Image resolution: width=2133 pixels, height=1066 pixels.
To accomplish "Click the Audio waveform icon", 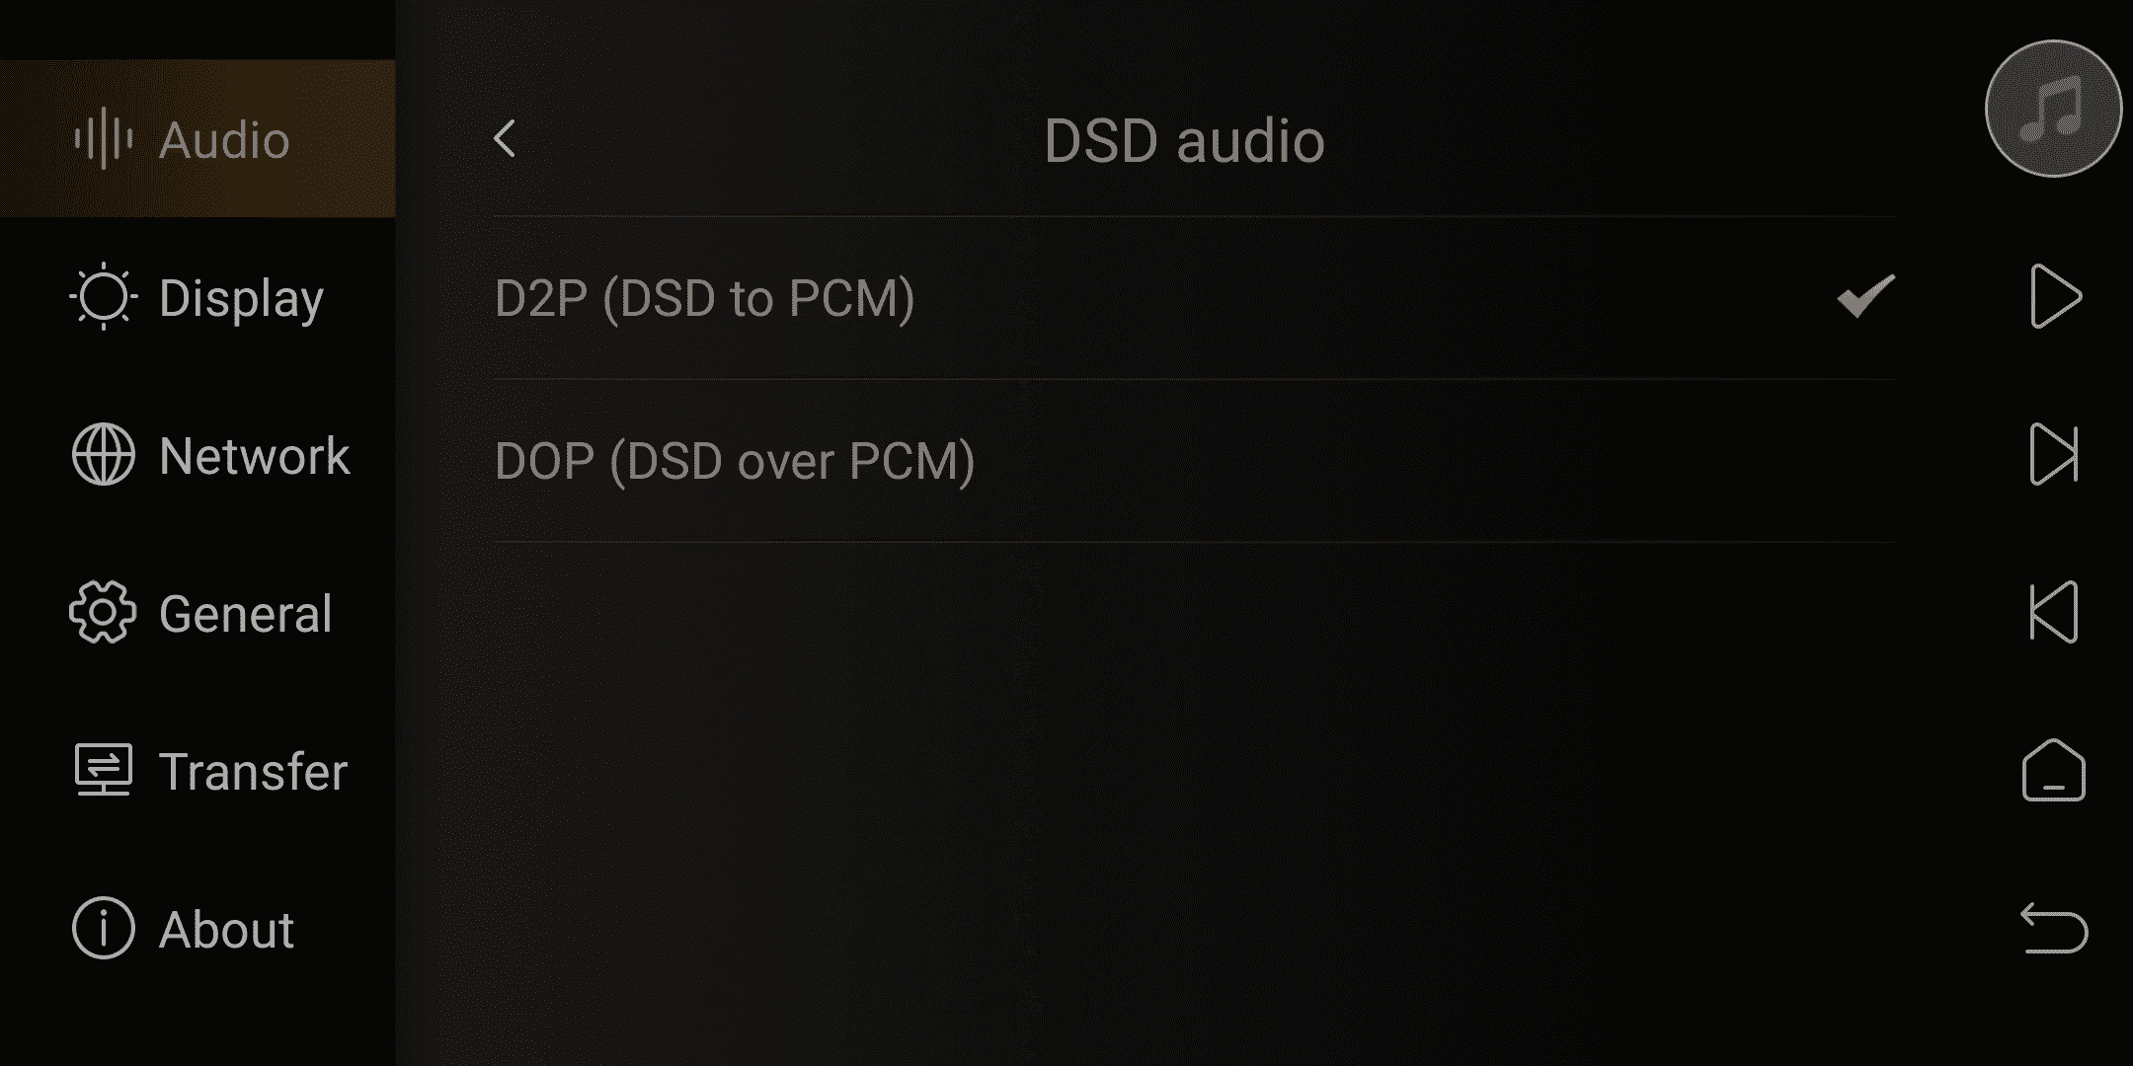I will 104,138.
